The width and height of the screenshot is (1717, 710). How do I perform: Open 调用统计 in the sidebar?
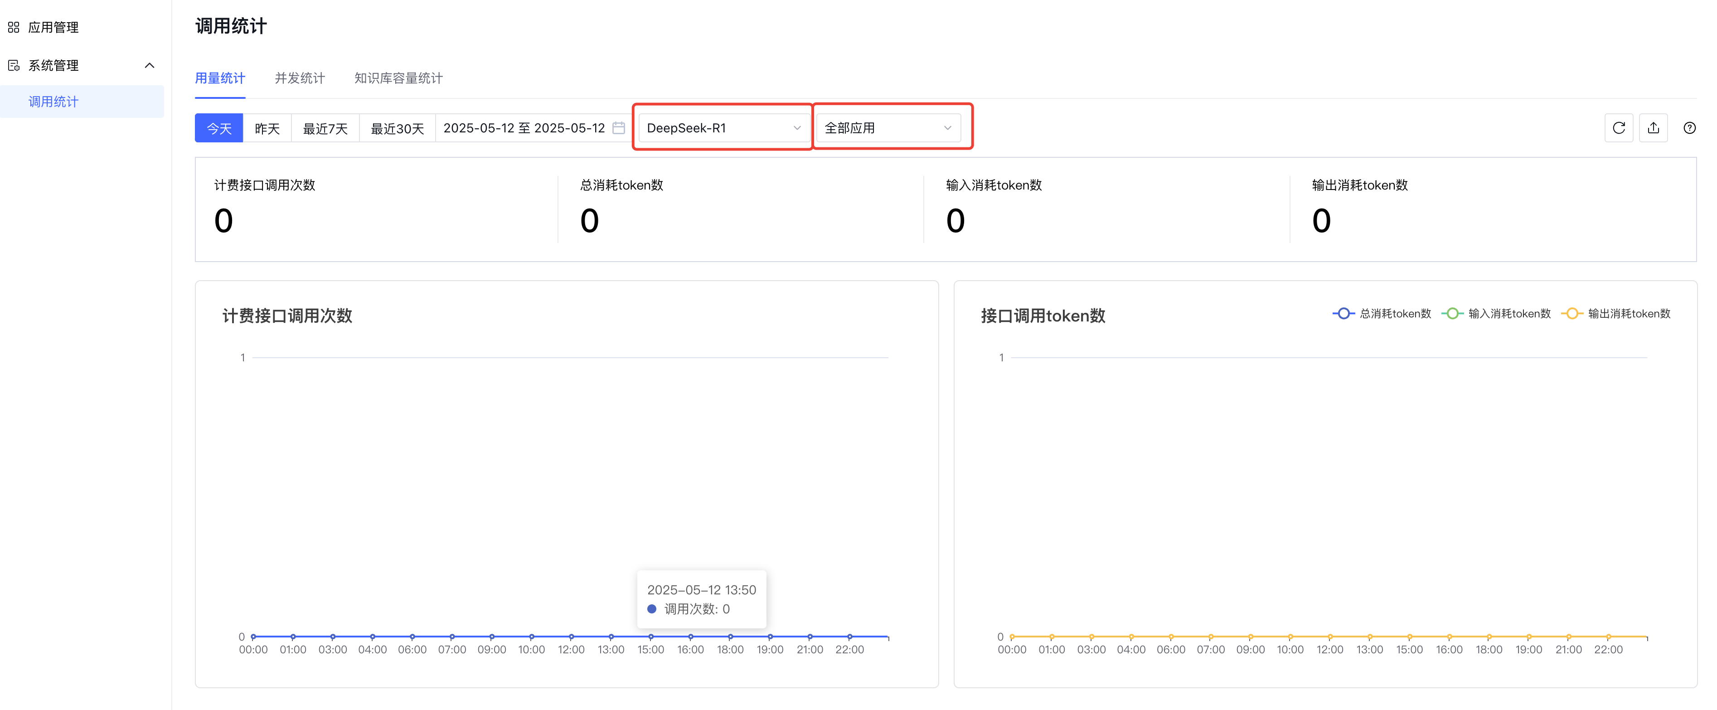point(53,102)
